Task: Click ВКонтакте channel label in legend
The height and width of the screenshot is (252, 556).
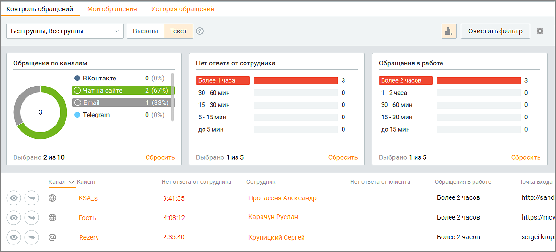Action: coord(99,78)
